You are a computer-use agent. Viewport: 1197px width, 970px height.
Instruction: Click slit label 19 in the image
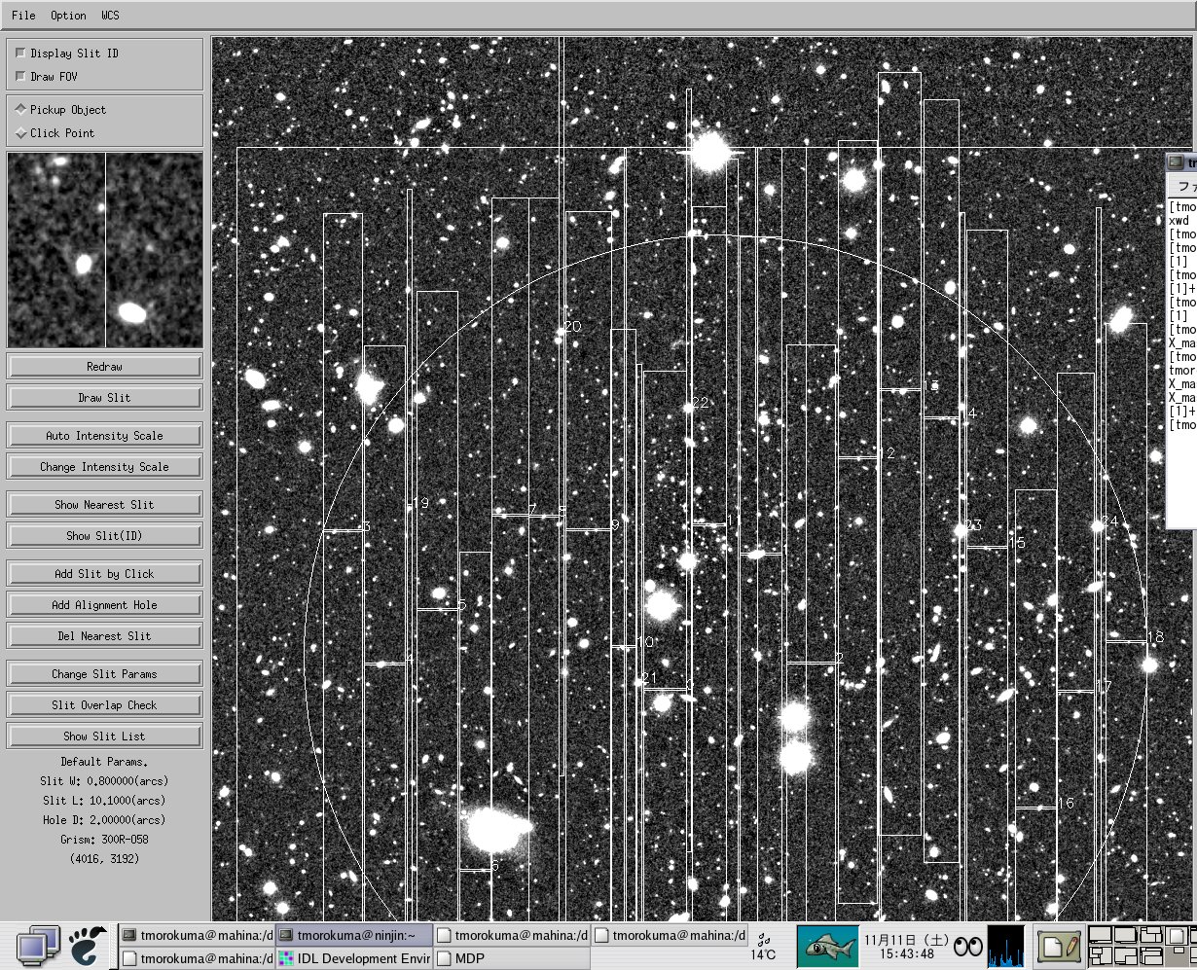[421, 503]
